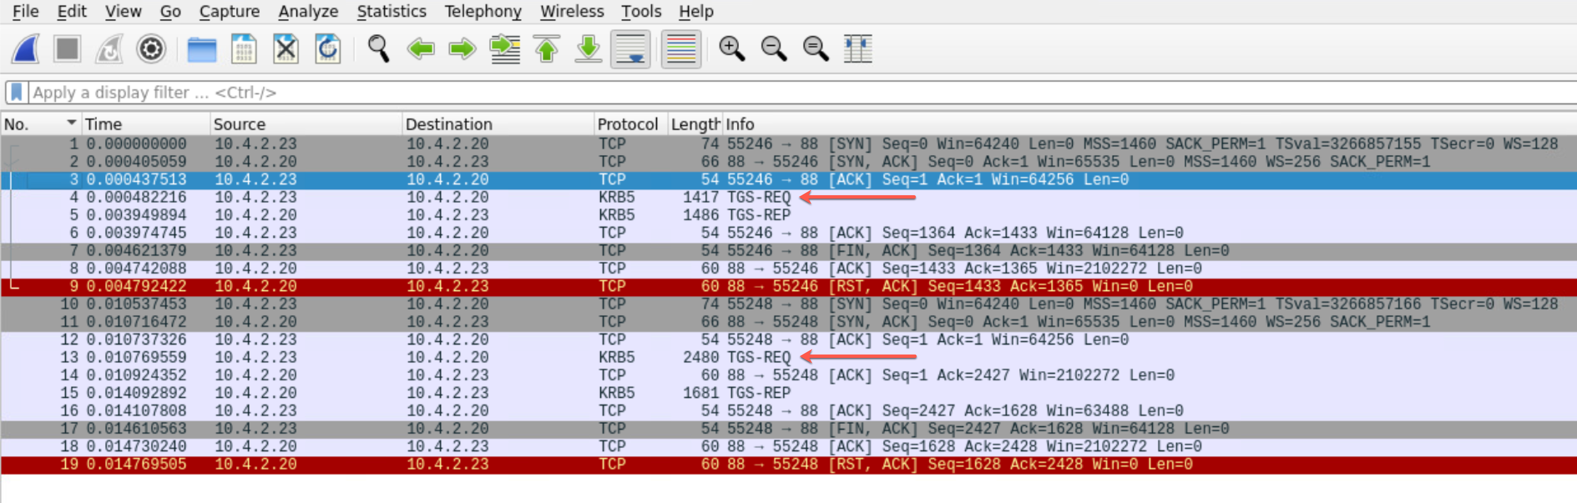Start capture with the shark fin icon
This screenshot has height=503, width=1577.
tap(26, 48)
